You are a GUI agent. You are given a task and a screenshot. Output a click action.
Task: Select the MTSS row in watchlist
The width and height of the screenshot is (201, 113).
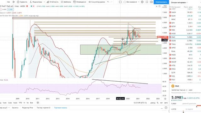[x=185, y=66]
